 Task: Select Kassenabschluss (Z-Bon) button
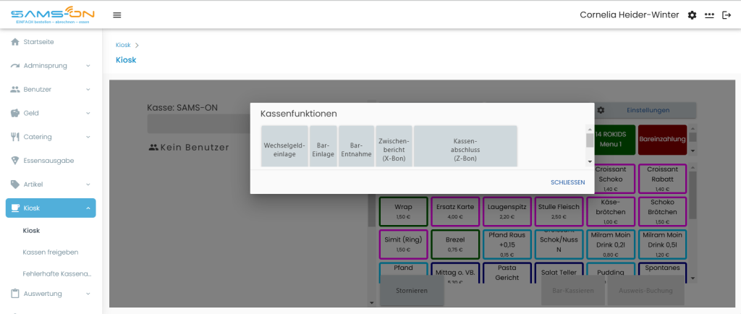pyautogui.click(x=465, y=146)
